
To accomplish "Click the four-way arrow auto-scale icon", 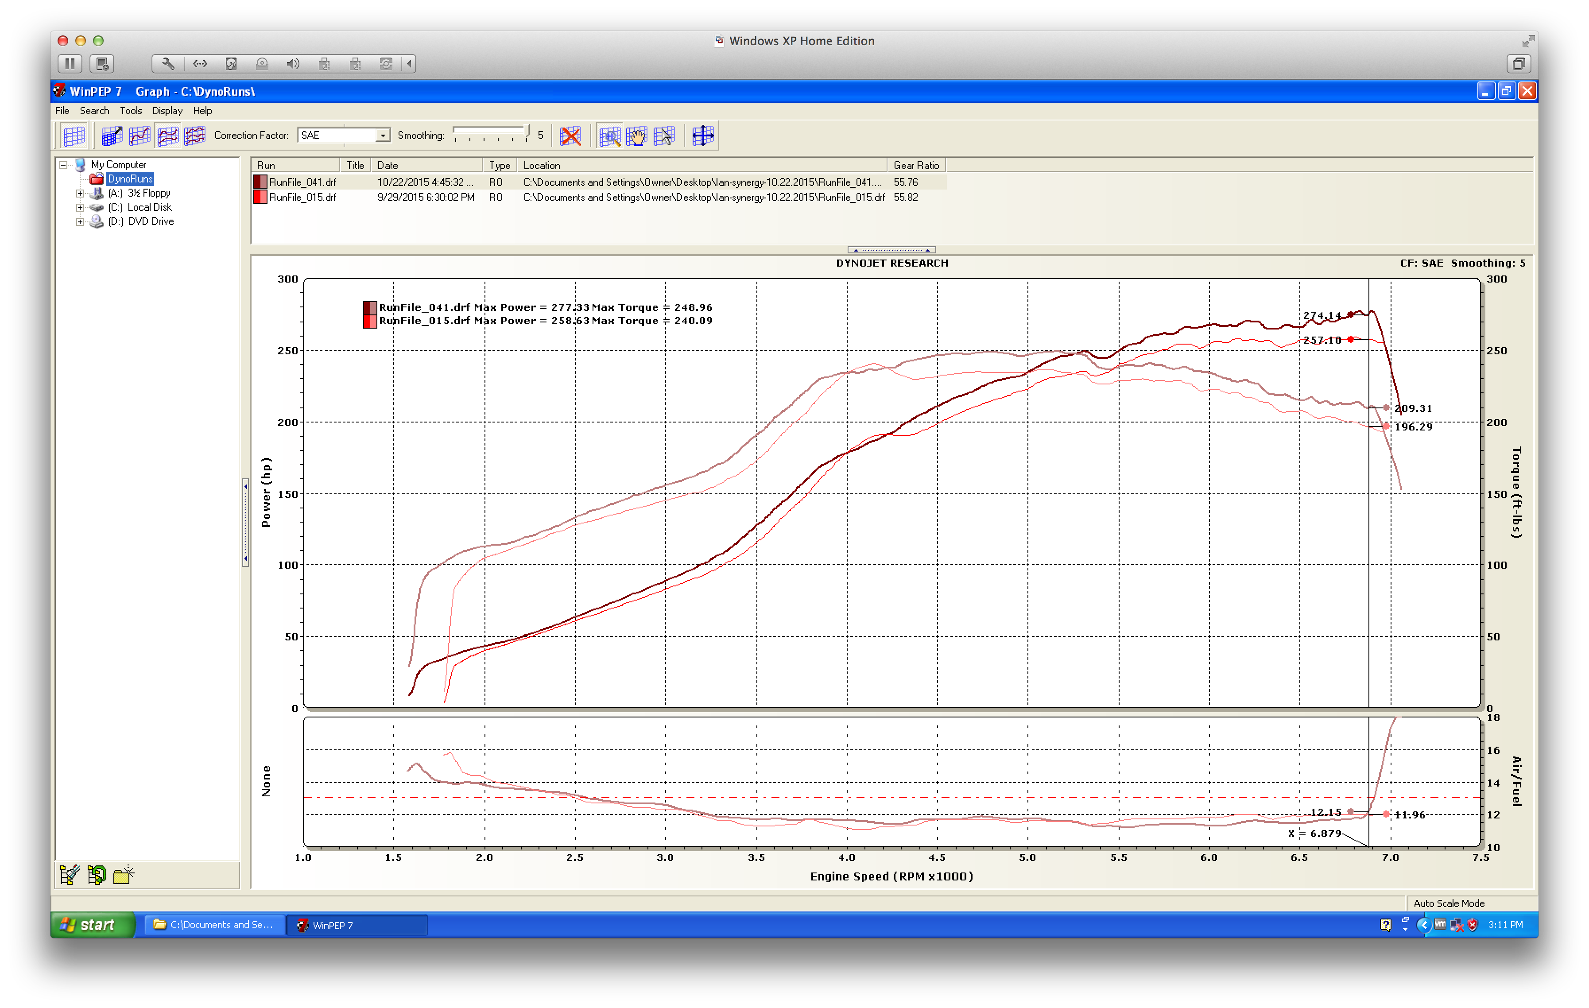I will (x=702, y=136).
